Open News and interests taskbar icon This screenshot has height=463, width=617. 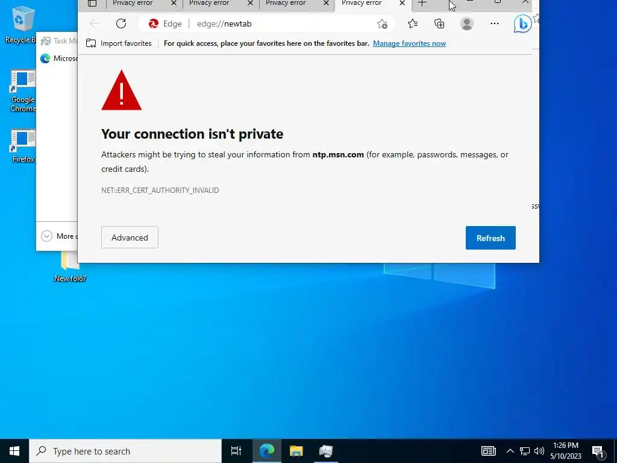[488, 451]
